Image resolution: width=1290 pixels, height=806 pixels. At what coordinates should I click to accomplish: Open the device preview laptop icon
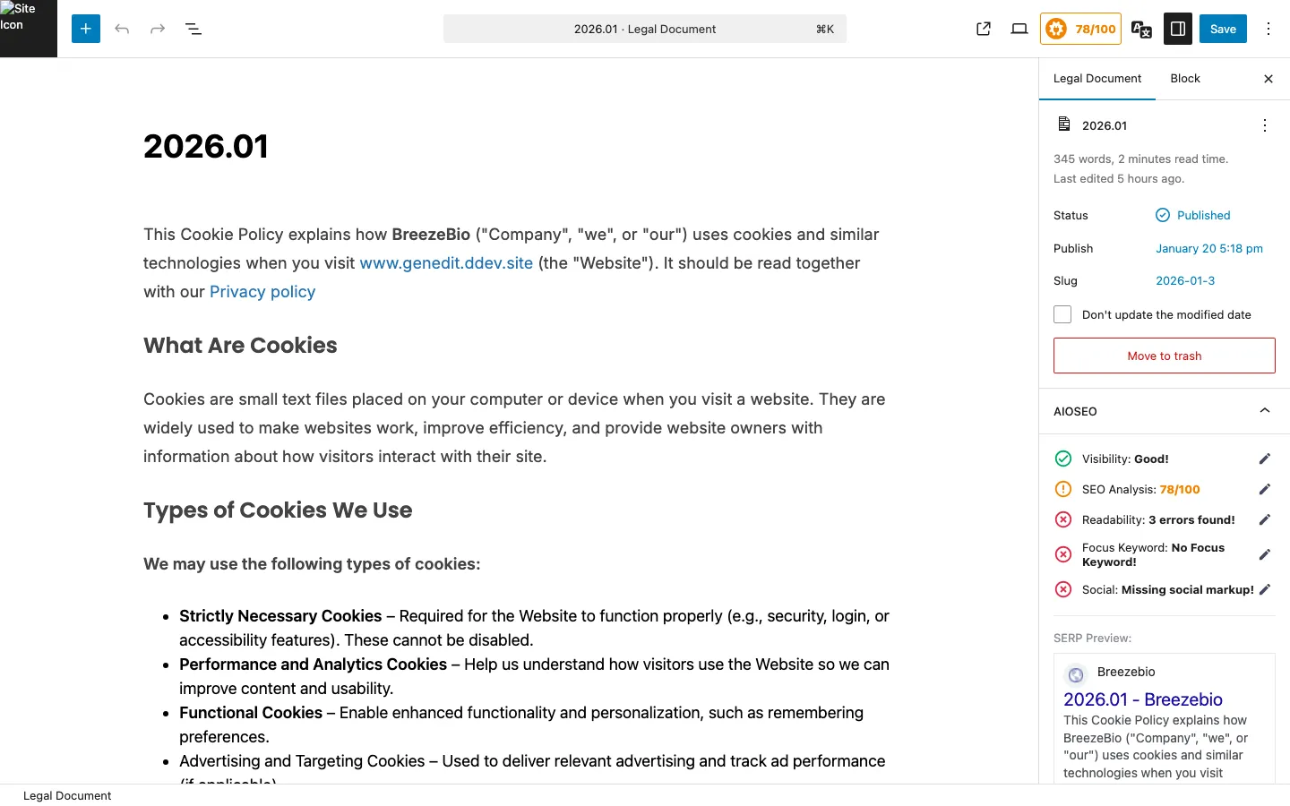1019,29
